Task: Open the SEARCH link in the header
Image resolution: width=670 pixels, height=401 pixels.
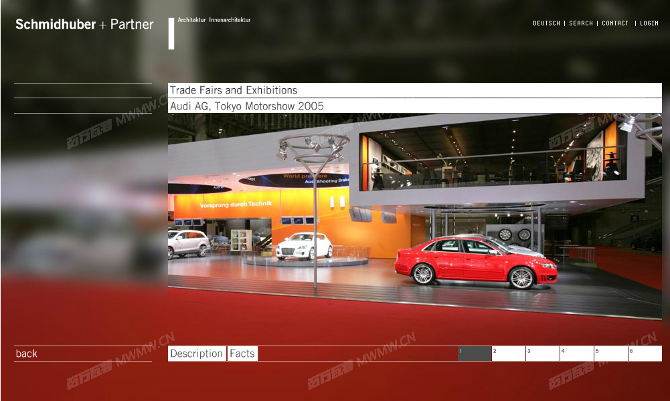Action: click(x=581, y=23)
